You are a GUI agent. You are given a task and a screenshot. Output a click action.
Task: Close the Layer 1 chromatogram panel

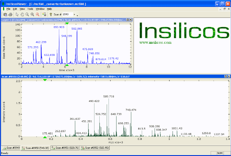[x=131, y=20]
